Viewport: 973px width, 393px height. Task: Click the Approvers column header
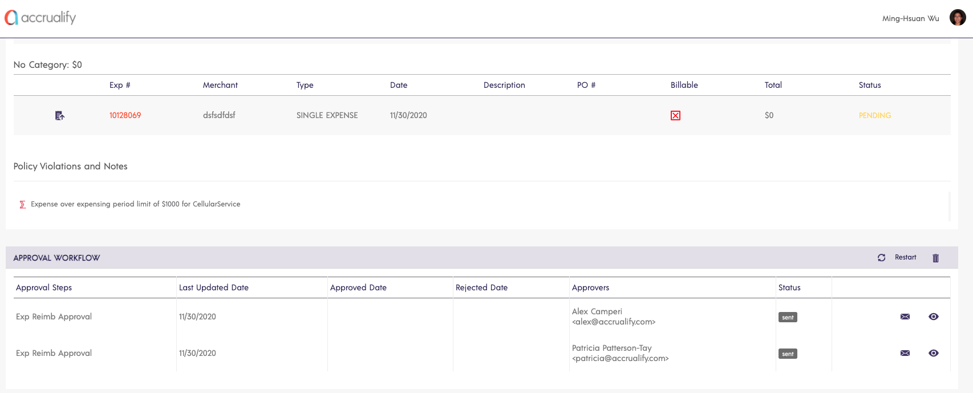tap(590, 287)
